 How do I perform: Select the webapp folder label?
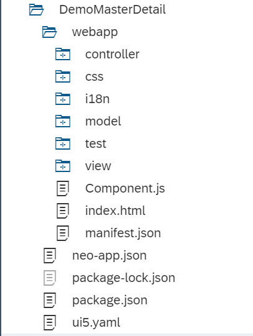tap(94, 32)
